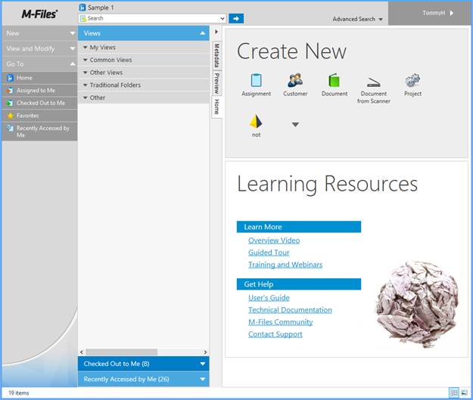This screenshot has height=400, width=473.
Task: Expand Checked Out to Me panel
Action: coord(202,364)
